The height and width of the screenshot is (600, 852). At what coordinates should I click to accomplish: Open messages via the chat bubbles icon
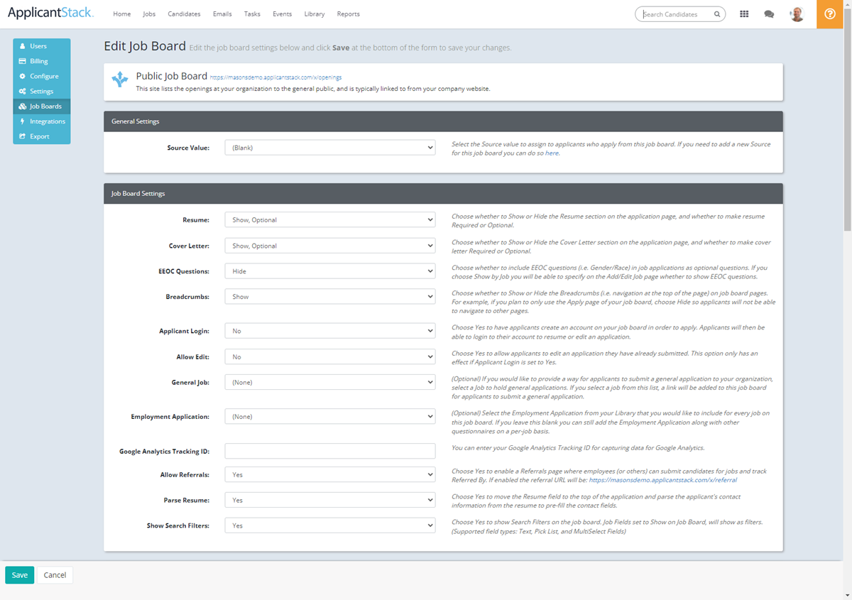pos(770,13)
